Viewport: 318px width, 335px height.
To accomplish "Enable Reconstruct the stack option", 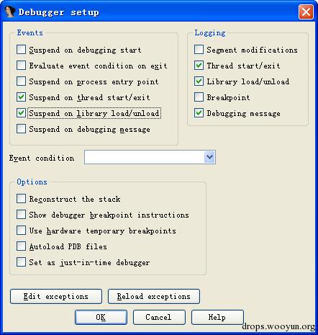I will tap(22, 199).
